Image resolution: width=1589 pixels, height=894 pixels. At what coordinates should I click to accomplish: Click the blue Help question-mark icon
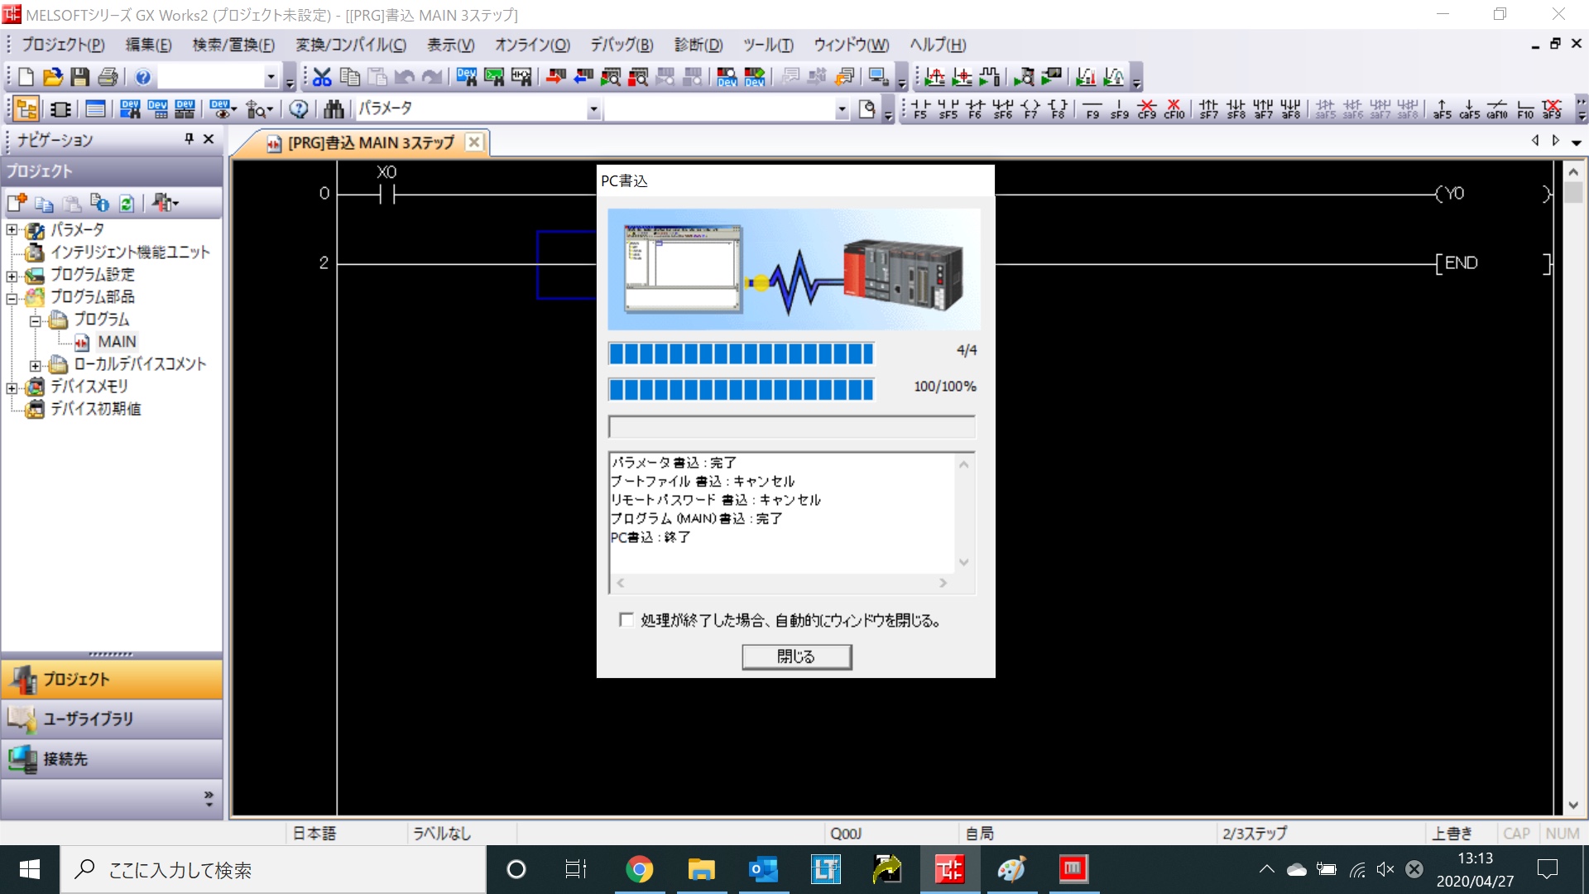coord(143,77)
